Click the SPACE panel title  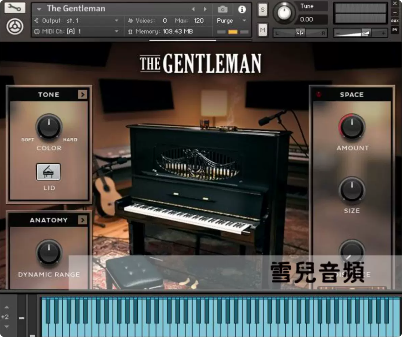[x=352, y=95]
